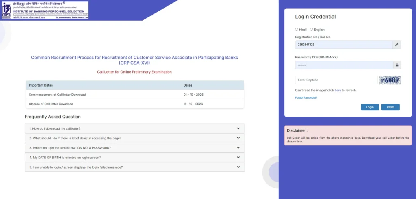This screenshot has width=416, height=199.
Task: Click the 'Login Credential' heading
Action: pos(315,17)
